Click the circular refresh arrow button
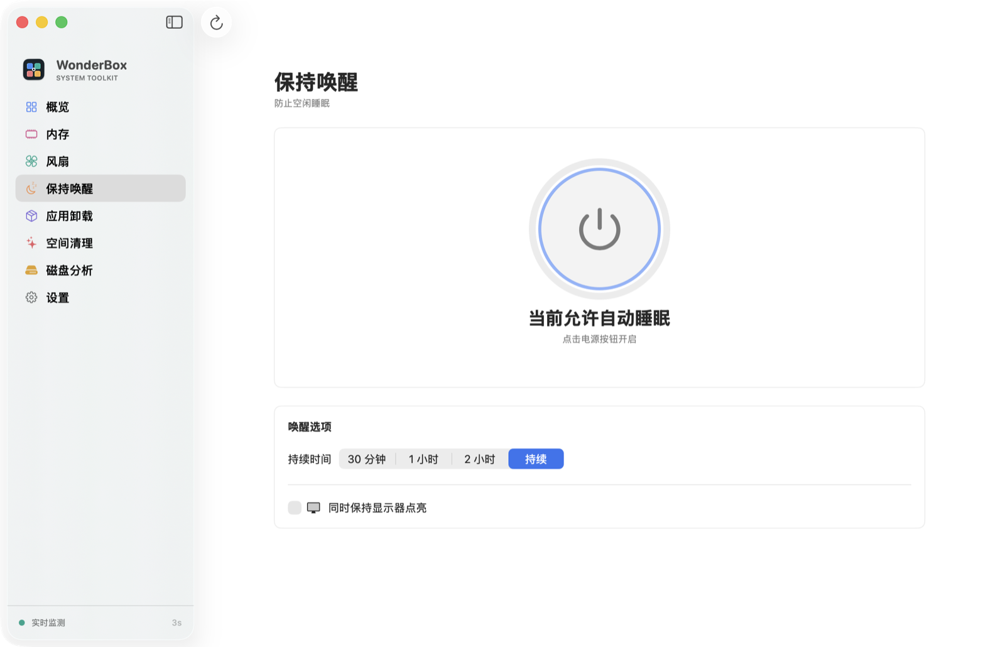This screenshot has width=1005, height=647. [216, 23]
